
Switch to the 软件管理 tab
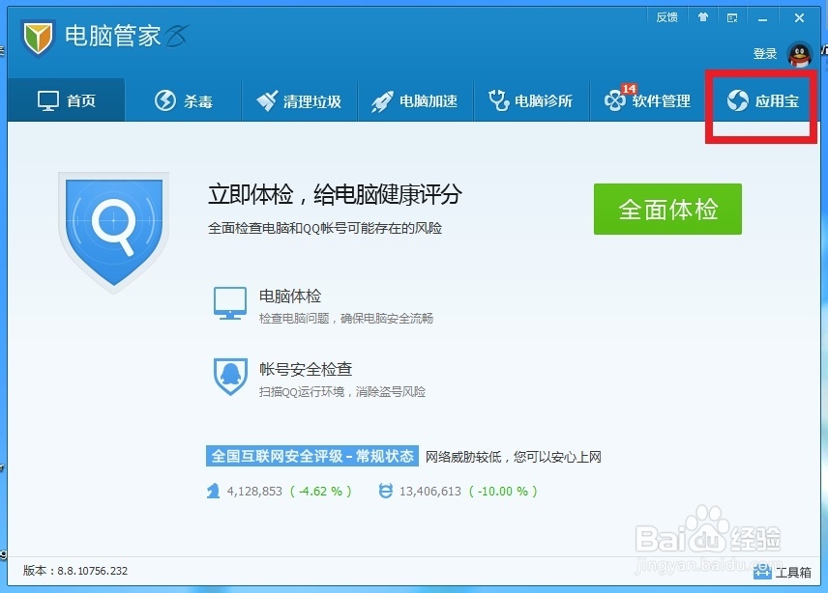[650, 99]
